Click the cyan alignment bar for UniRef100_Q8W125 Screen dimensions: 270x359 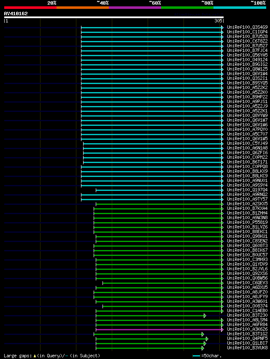click(151, 69)
